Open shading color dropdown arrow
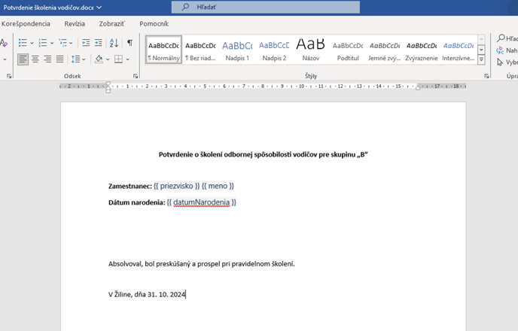Image resolution: width=518 pixels, height=331 pixels. 108,59
